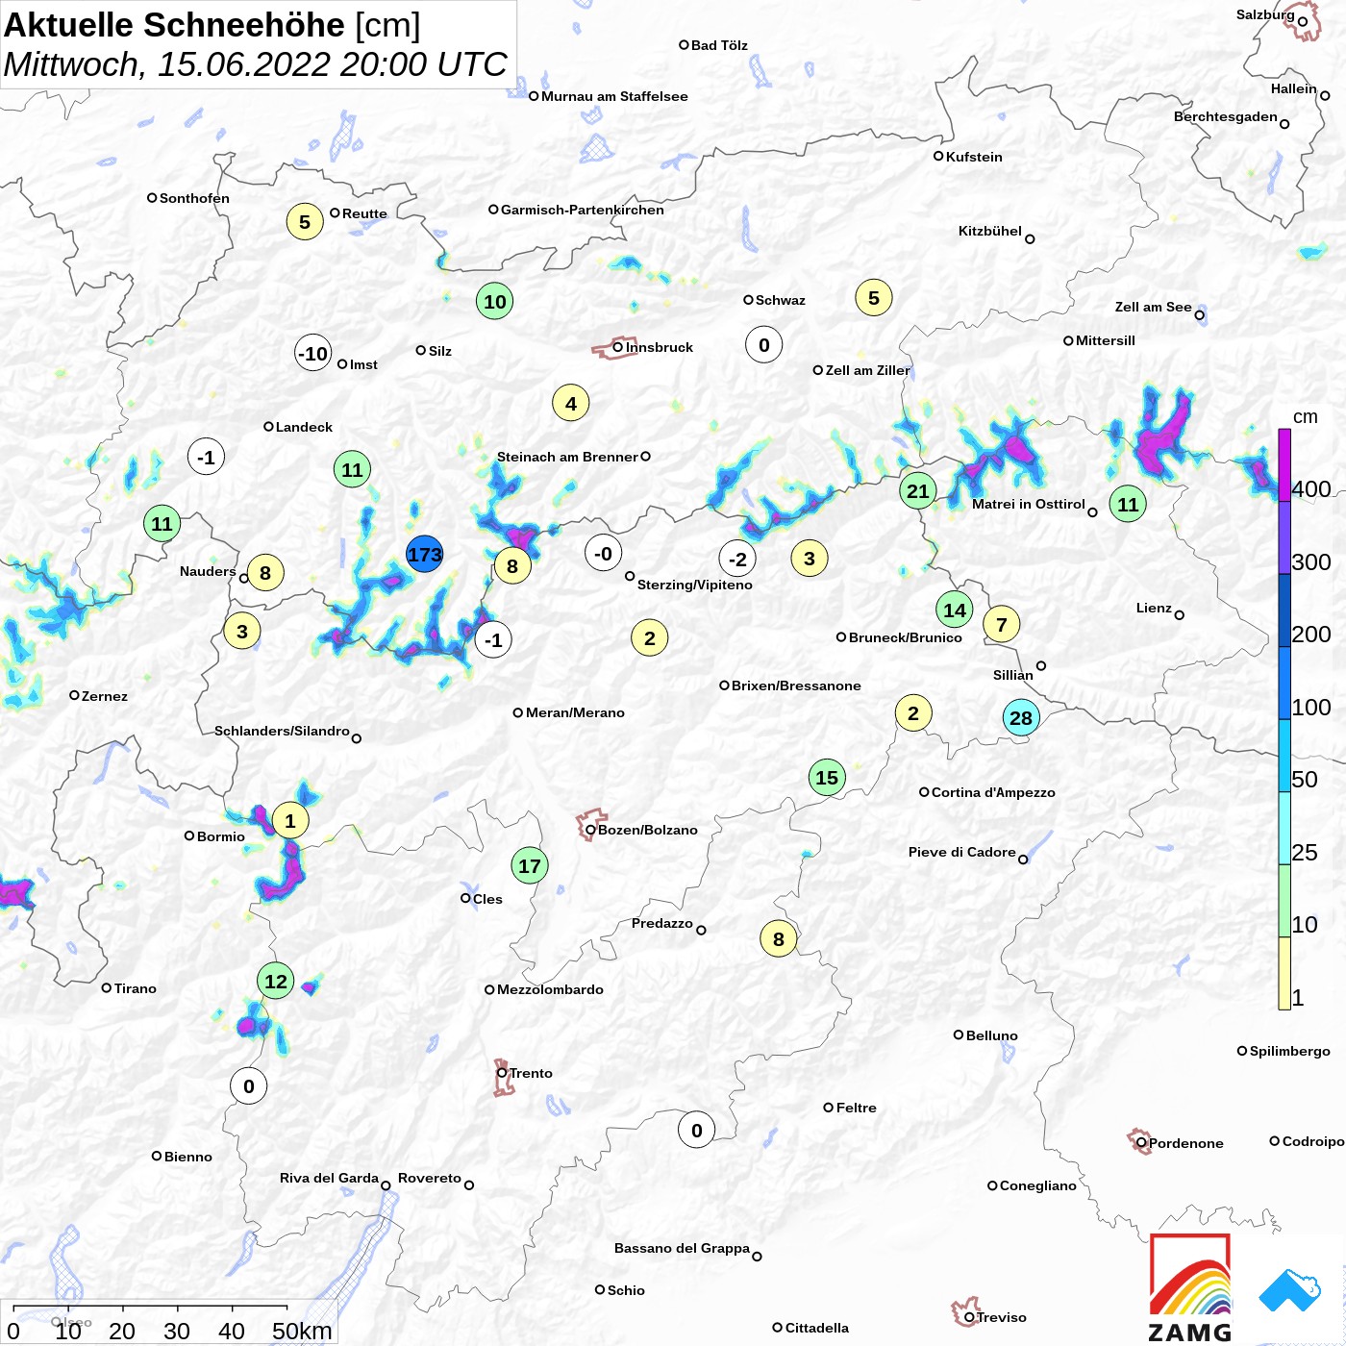The width and height of the screenshot is (1346, 1346).
Task: Click the magenta 400 cm legend color
Action: click(1284, 464)
